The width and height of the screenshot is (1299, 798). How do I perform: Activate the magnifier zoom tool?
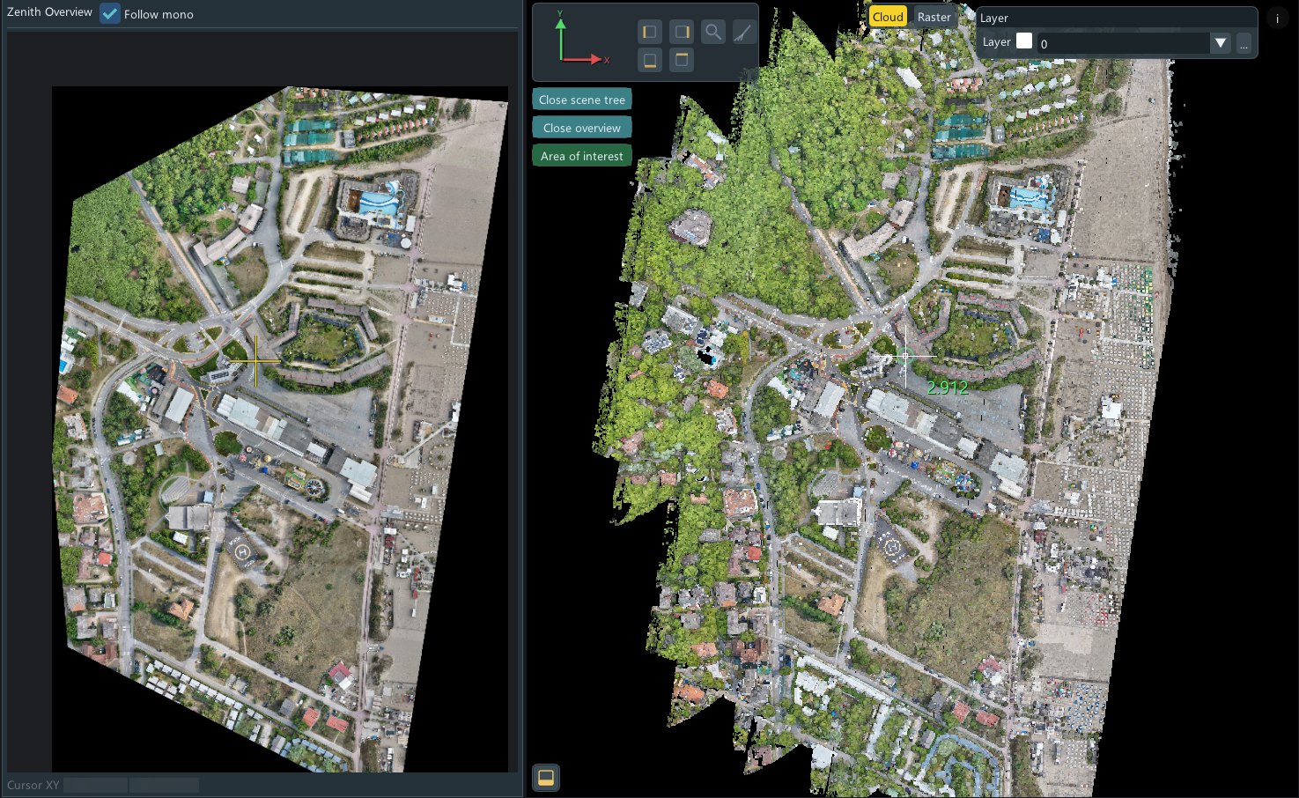(x=713, y=33)
